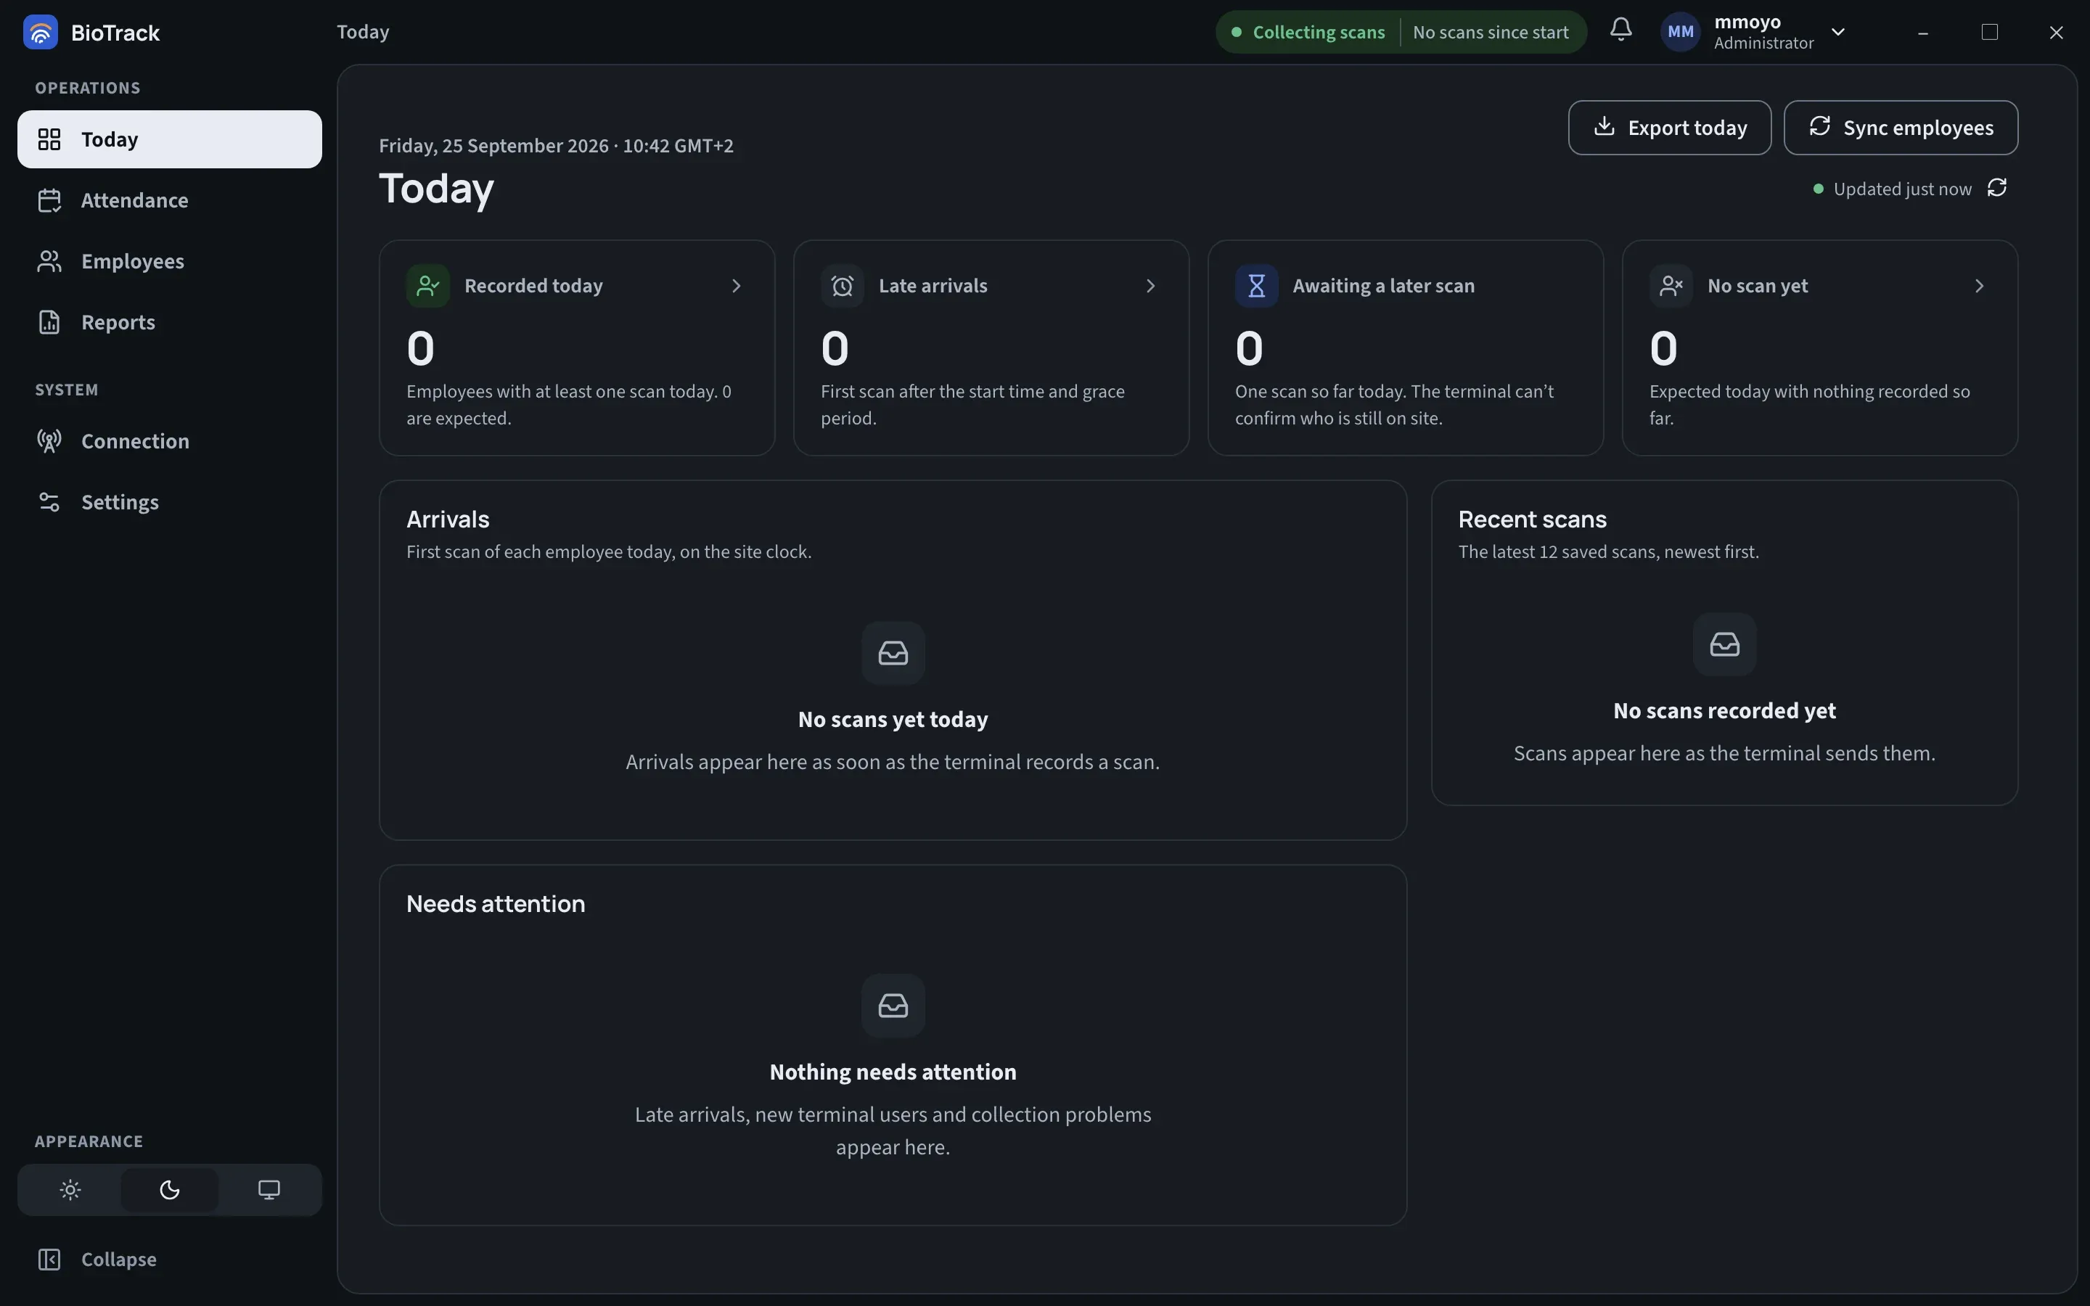
Task: Choose system theme monitor icon
Action: coord(269,1189)
